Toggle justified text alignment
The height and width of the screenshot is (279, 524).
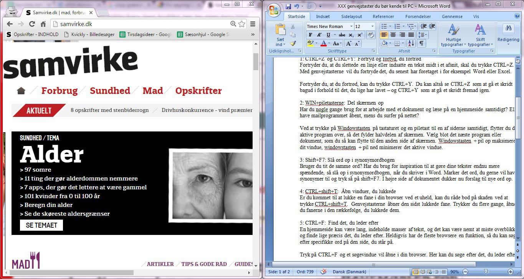coord(411,35)
